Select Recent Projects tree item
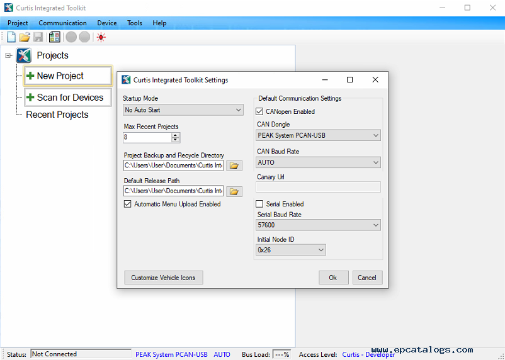Screen dimensions: 505x360 (x=57, y=115)
